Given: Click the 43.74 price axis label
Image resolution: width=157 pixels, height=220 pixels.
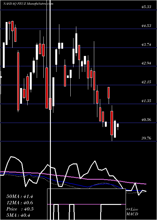Looking at the screenshot, I should pyautogui.click(x=146, y=45).
